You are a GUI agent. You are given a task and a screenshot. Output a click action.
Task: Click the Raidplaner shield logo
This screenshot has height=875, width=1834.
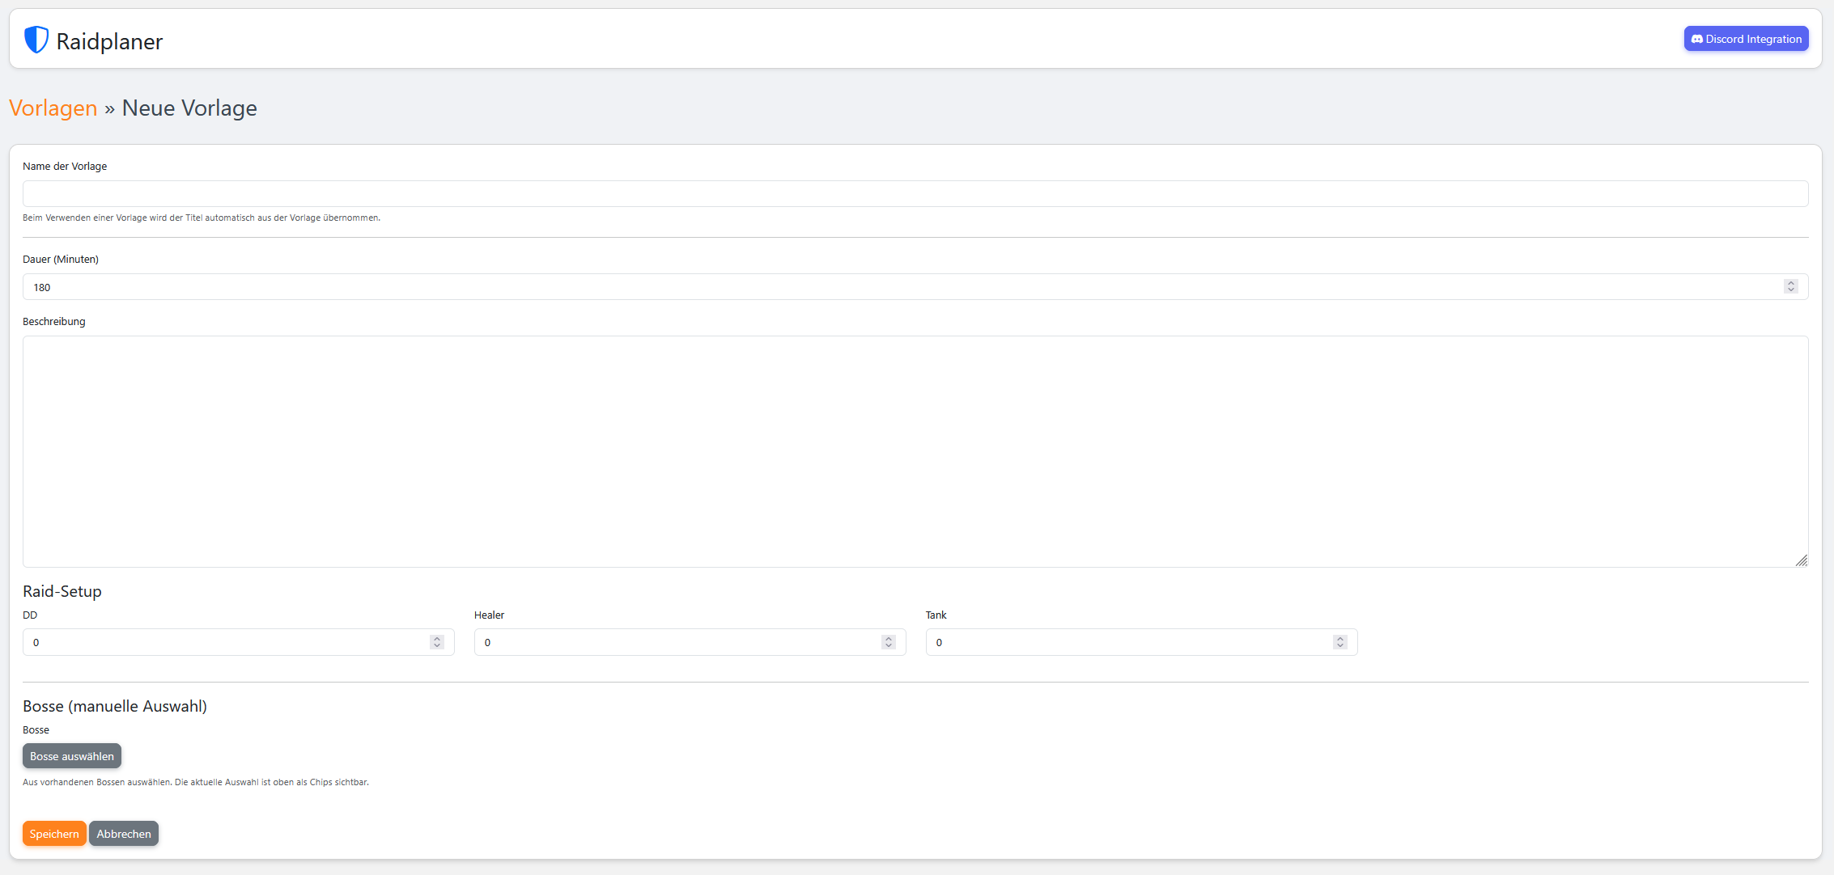click(35, 39)
